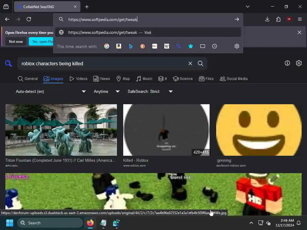Open the list all tabs chevron
The width and height of the screenshot is (307, 230).
click(247, 7)
